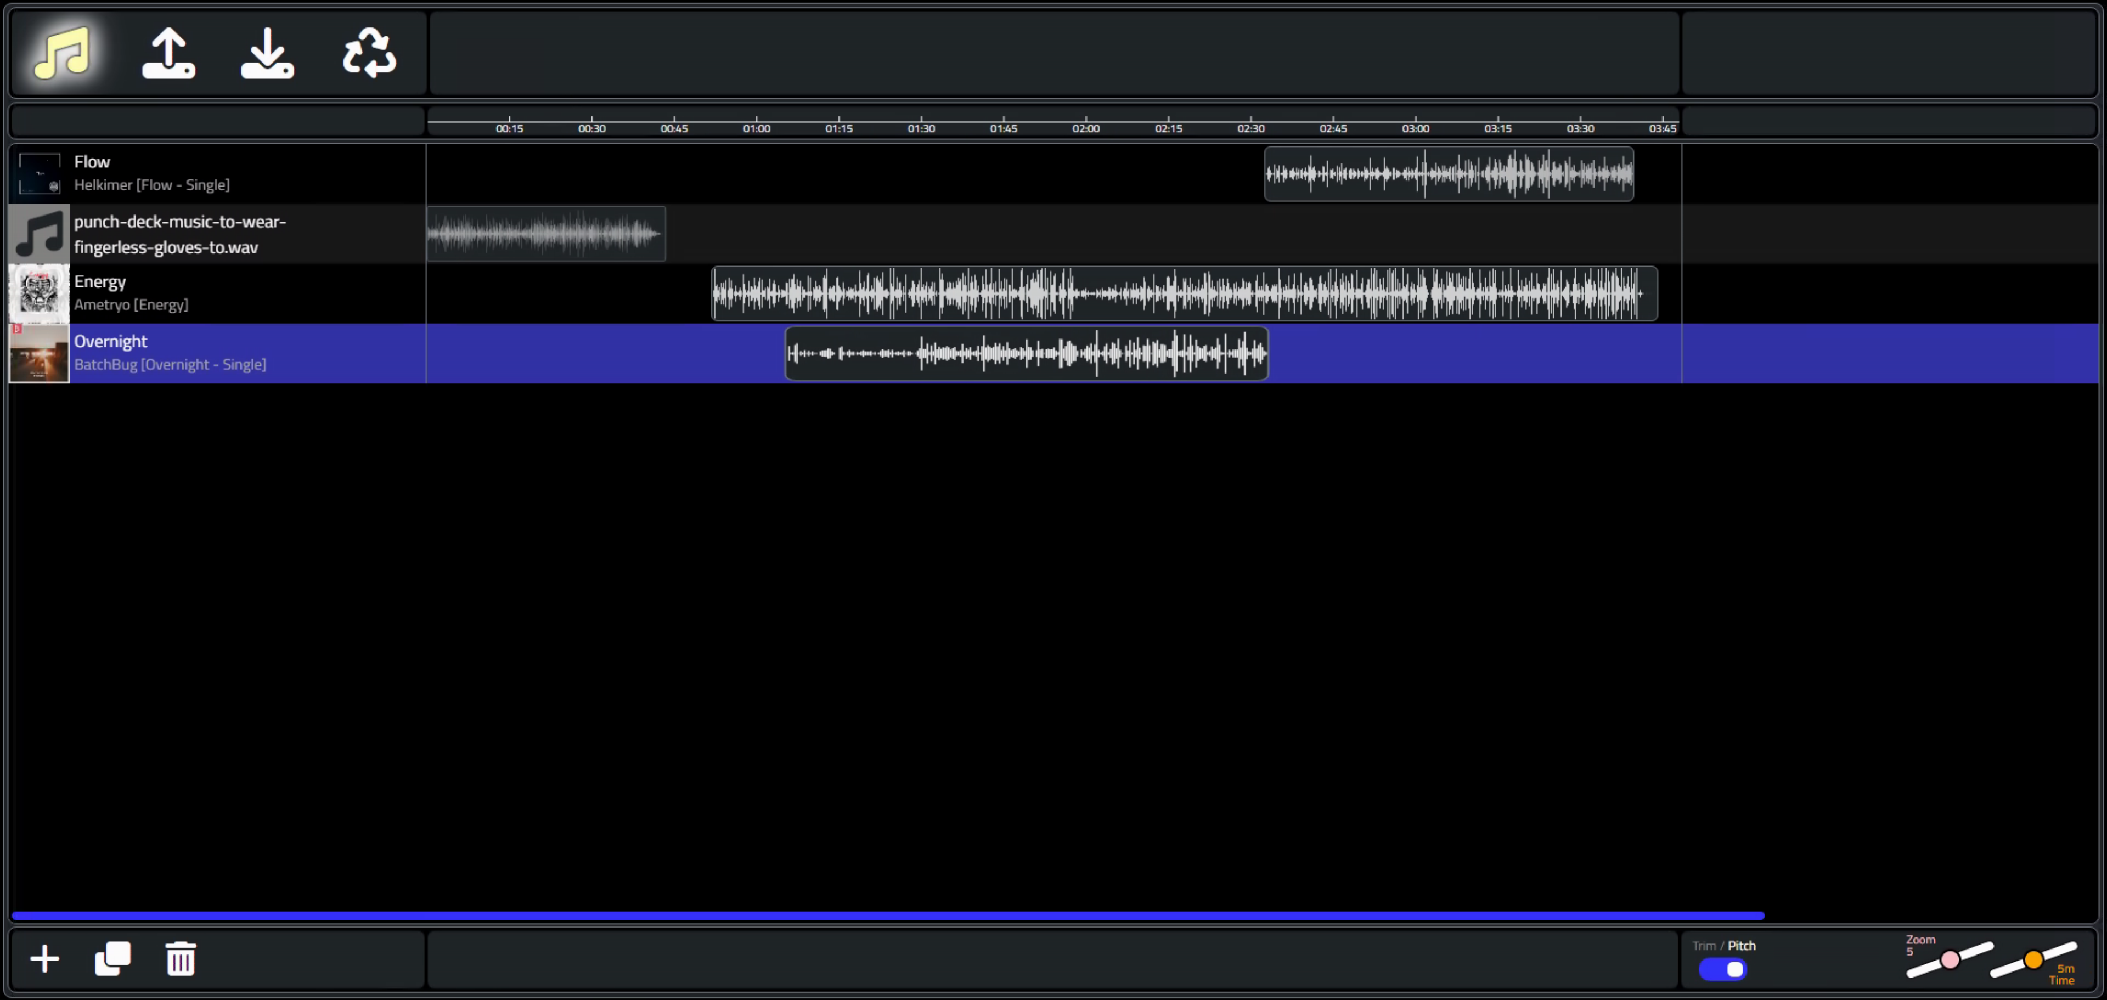The image size is (2107, 1000).
Task: Toggle the Trim / Pitch switch
Action: [x=1722, y=969]
